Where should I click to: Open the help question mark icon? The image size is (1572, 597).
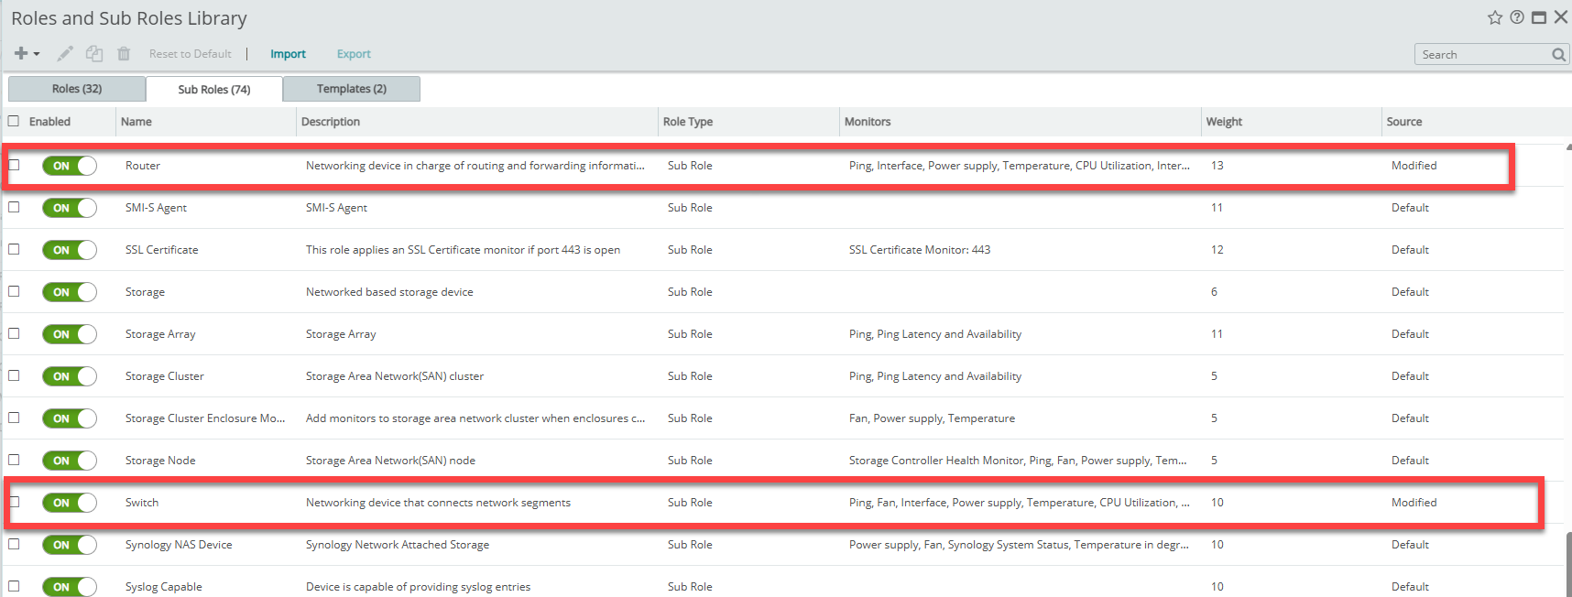(1517, 17)
